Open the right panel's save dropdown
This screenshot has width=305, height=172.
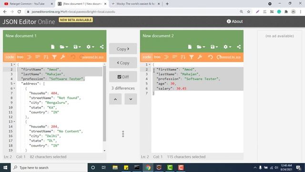click(214, 47)
